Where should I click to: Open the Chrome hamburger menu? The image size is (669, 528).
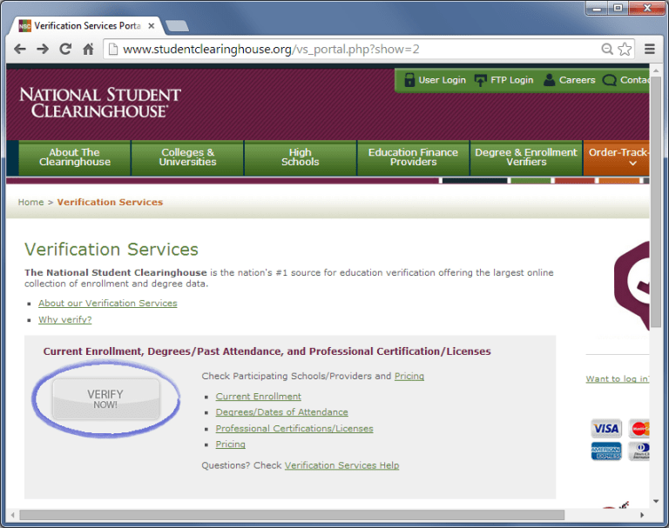pos(650,50)
